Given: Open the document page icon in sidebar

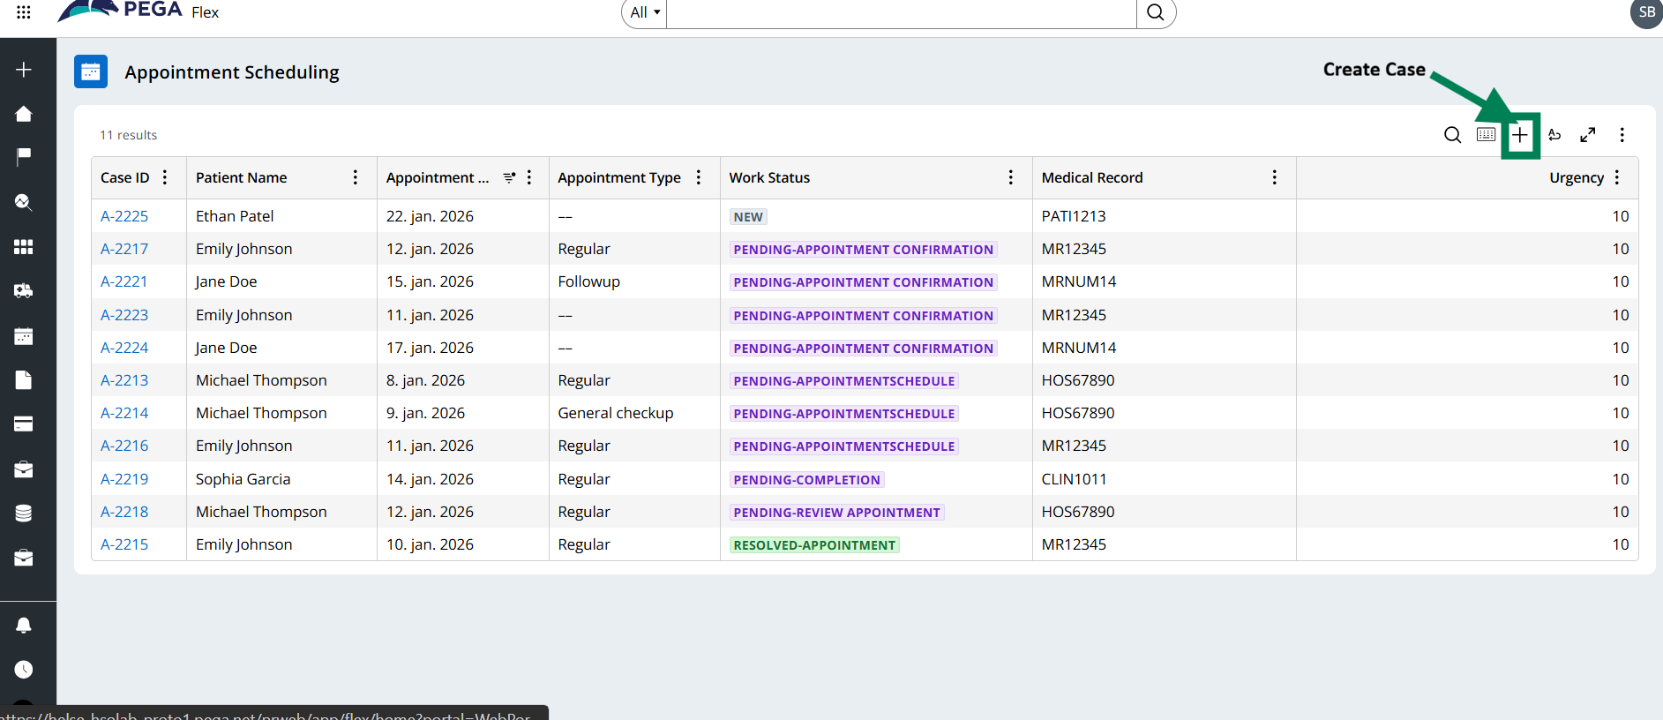Looking at the screenshot, I should [24, 380].
